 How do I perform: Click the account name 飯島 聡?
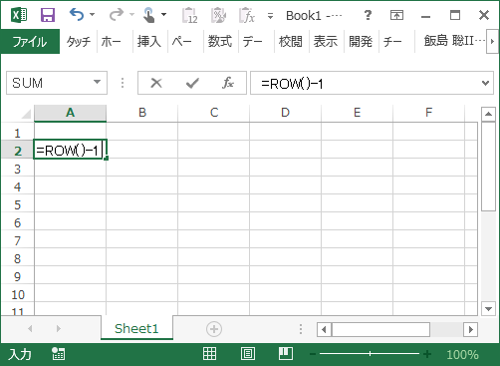click(454, 41)
